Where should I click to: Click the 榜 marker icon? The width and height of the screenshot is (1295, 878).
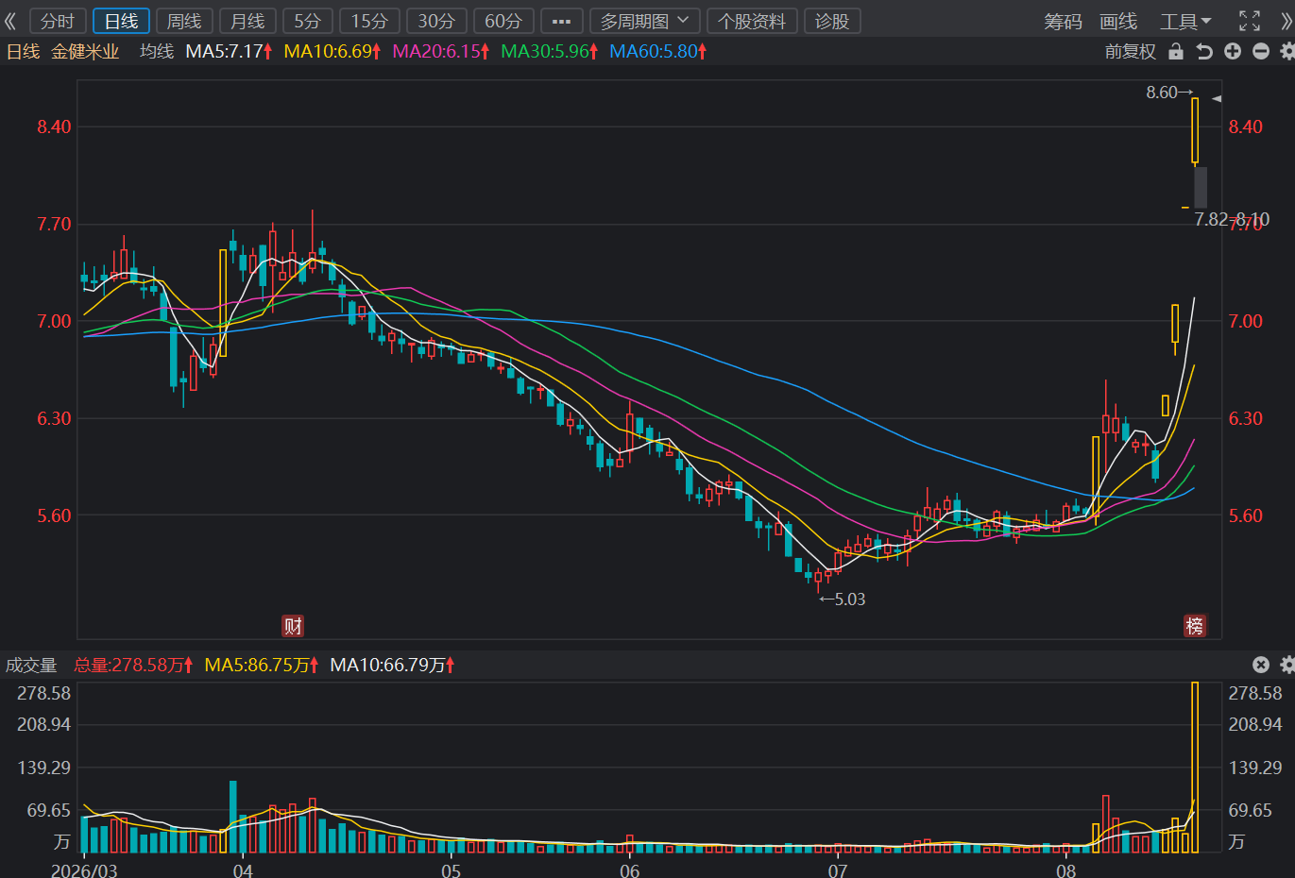pyautogui.click(x=1195, y=625)
